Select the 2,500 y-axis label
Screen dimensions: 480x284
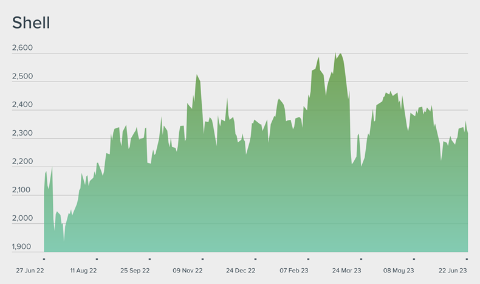point(22,77)
